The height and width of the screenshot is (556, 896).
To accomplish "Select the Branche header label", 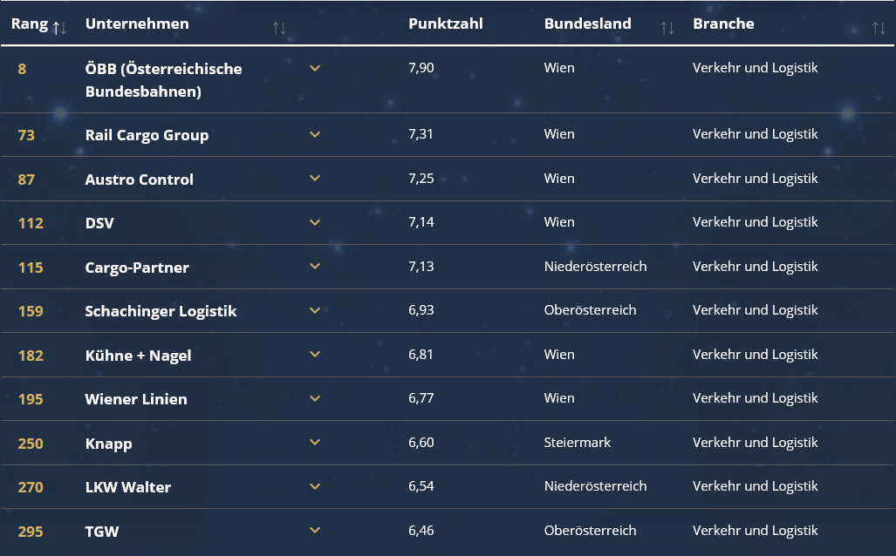I will (723, 24).
